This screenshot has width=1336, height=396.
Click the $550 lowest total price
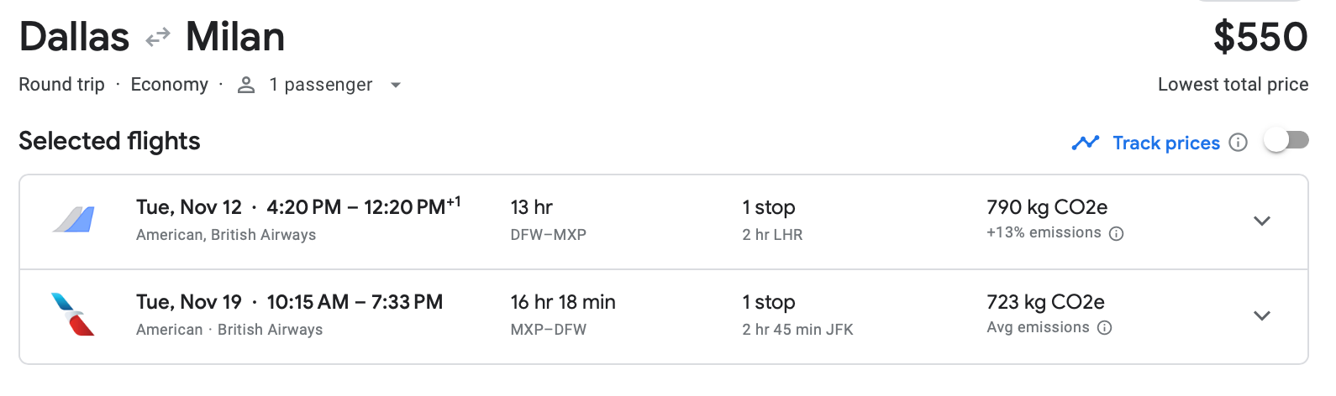[x=1260, y=38]
